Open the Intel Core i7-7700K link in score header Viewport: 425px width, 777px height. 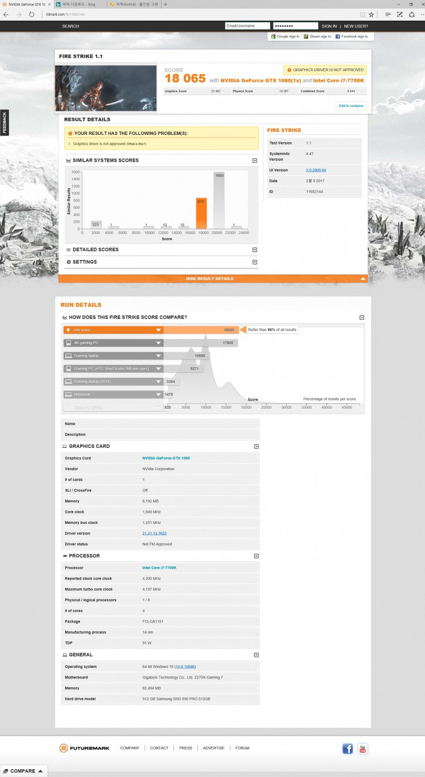click(x=338, y=81)
